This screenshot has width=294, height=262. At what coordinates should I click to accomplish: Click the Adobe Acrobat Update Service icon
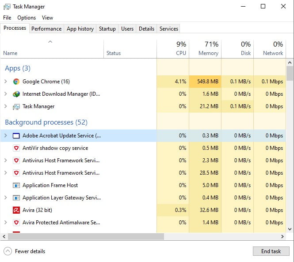[x=16, y=136]
